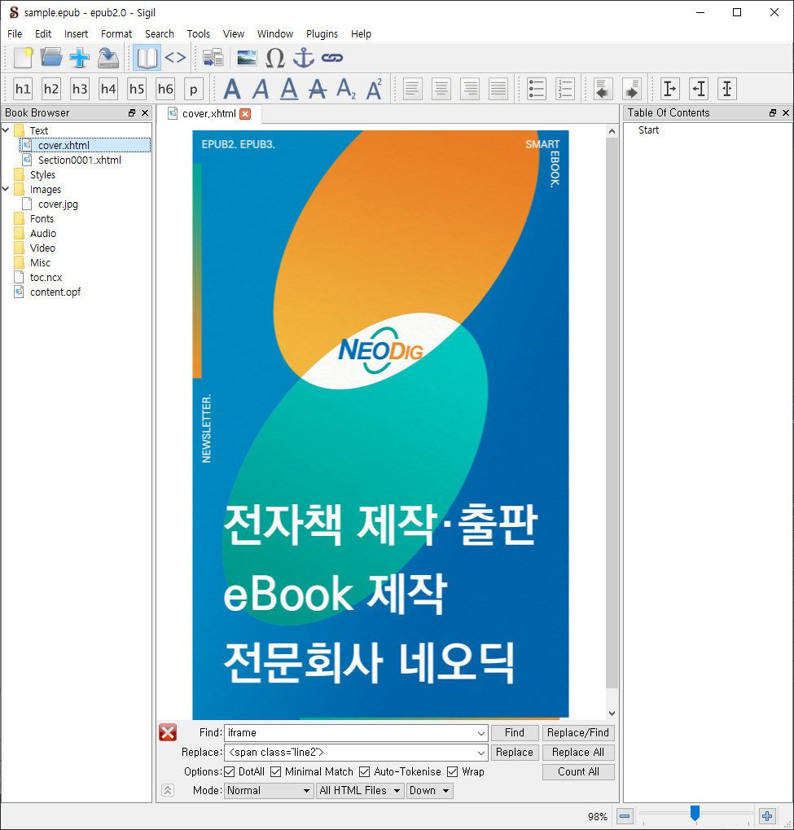Screen dimensions: 794x830
Task: Click the zoom slider handle
Action: [x=695, y=813]
